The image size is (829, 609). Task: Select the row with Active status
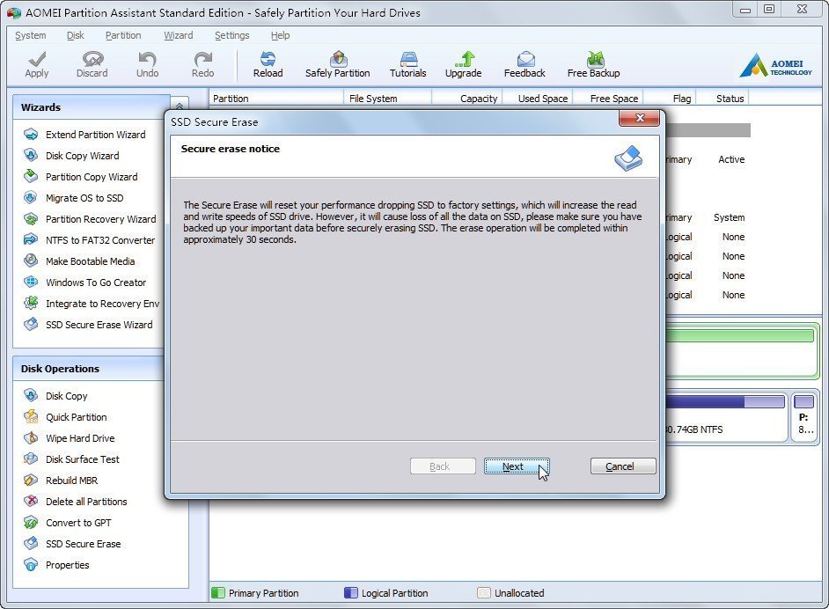pyautogui.click(x=708, y=159)
